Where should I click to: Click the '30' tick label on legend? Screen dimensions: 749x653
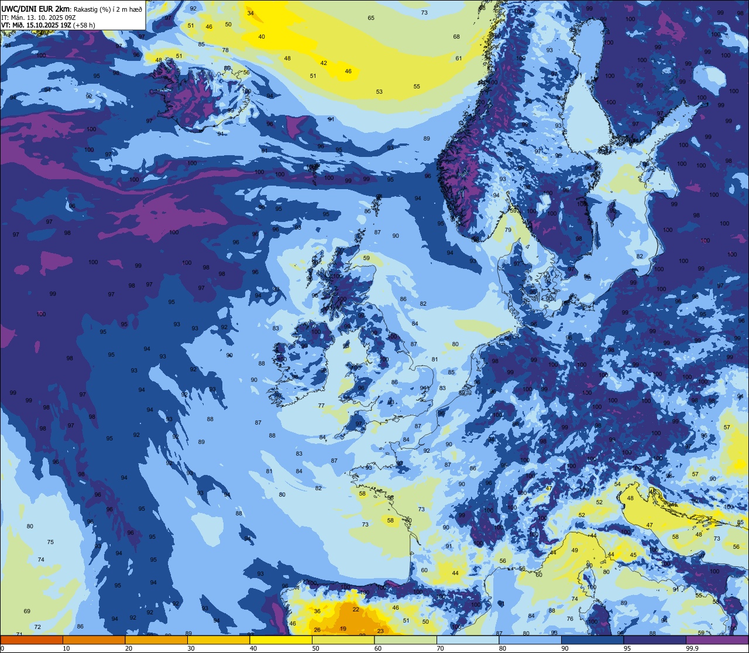coord(191,648)
